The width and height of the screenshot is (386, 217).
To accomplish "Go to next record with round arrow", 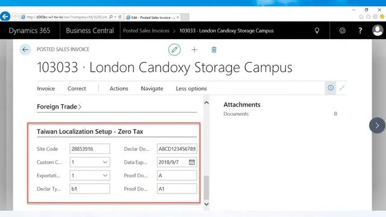I will (x=377, y=125).
